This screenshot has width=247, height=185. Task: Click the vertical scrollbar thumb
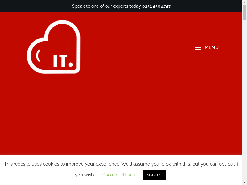pos(245,12)
